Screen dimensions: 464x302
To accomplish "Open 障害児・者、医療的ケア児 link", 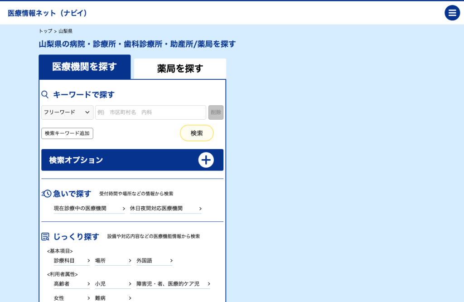I will [173, 284].
